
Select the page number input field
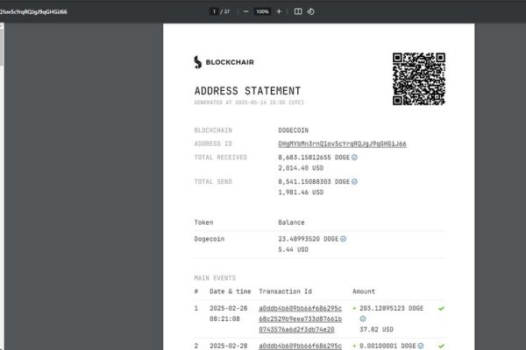[214, 11]
